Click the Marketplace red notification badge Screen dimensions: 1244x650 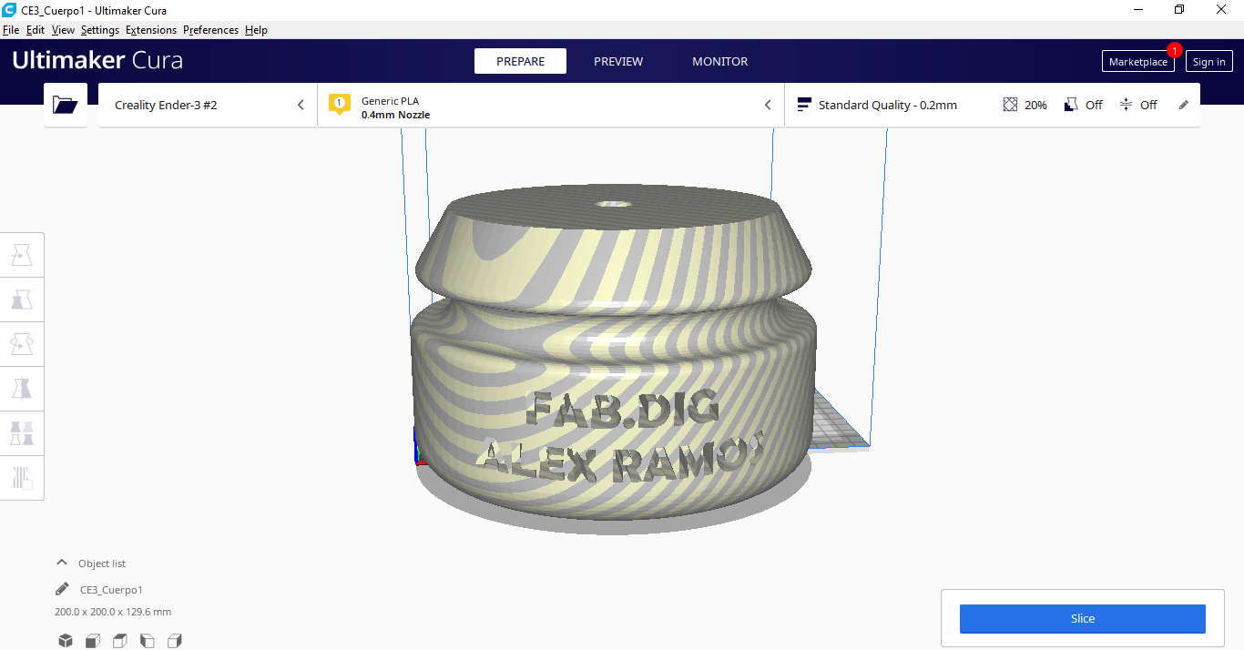(x=1175, y=50)
